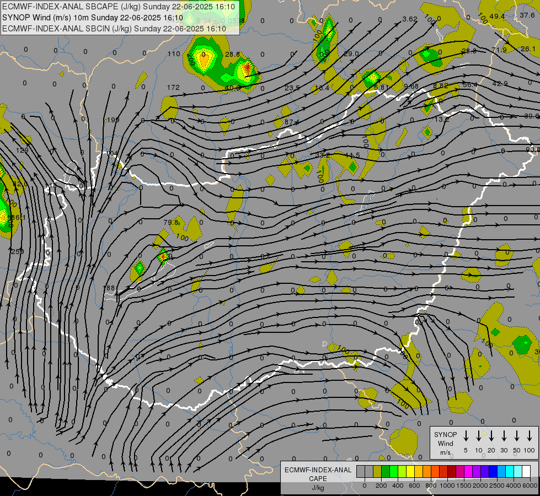Click the SYNOP Wind m/s legend label
The image size is (540, 496).
(445, 443)
